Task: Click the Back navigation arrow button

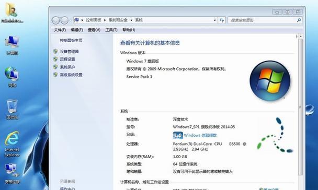Action: coord(55,20)
